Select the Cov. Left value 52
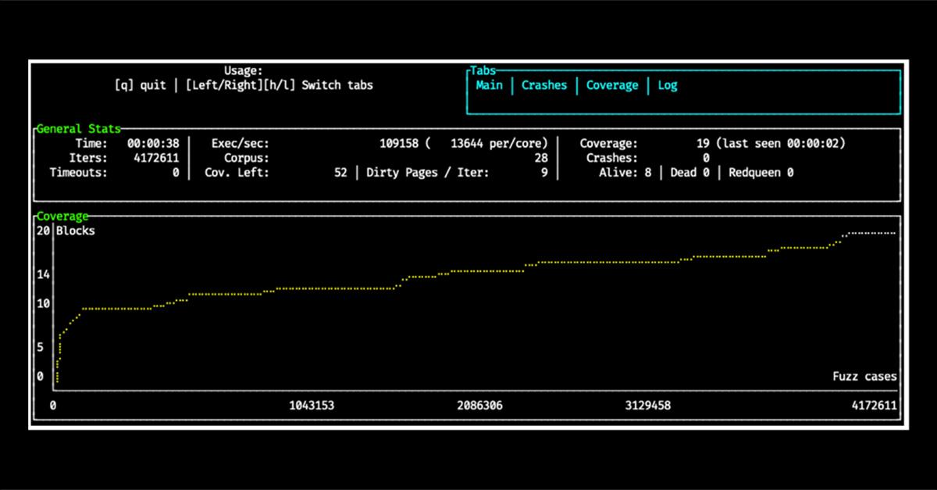The height and width of the screenshot is (490, 937). click(340, 173)
